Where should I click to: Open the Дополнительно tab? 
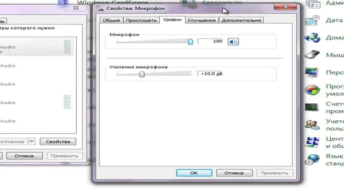point(241,20)
